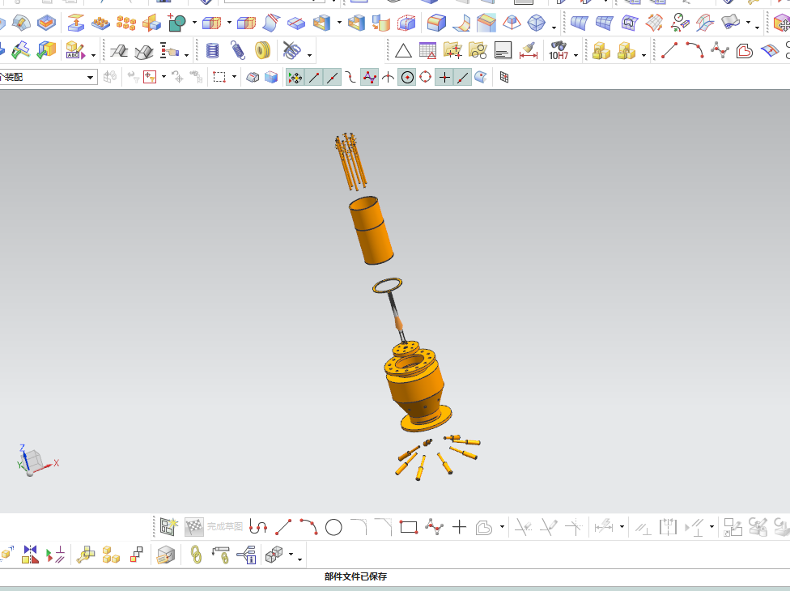Open dropdown next to Offset Curve tool

coord(502,526)
